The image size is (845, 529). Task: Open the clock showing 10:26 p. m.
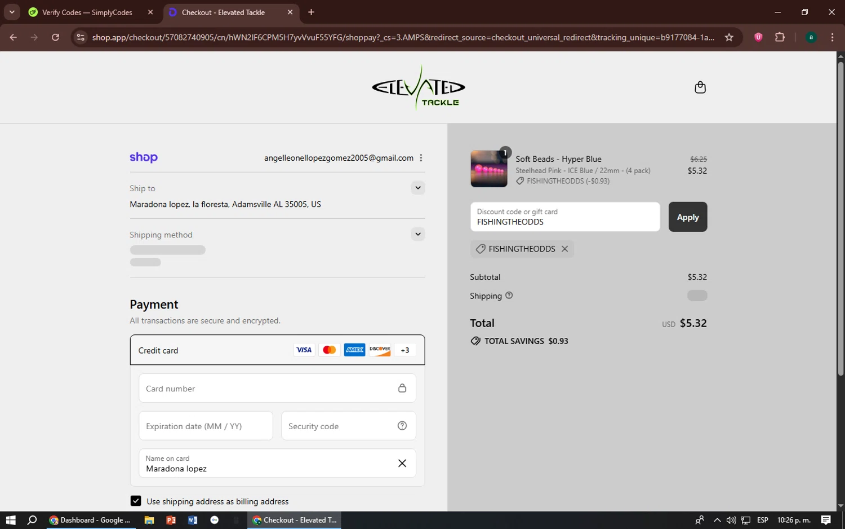[794, 520]
